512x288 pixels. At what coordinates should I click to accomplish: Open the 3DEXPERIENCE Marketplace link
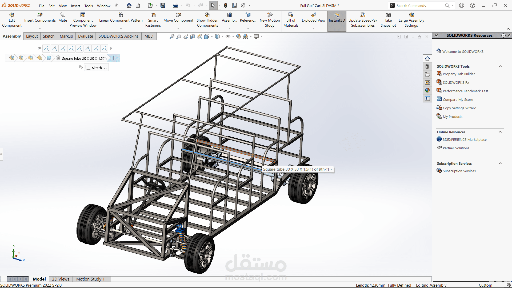point(465,139)
